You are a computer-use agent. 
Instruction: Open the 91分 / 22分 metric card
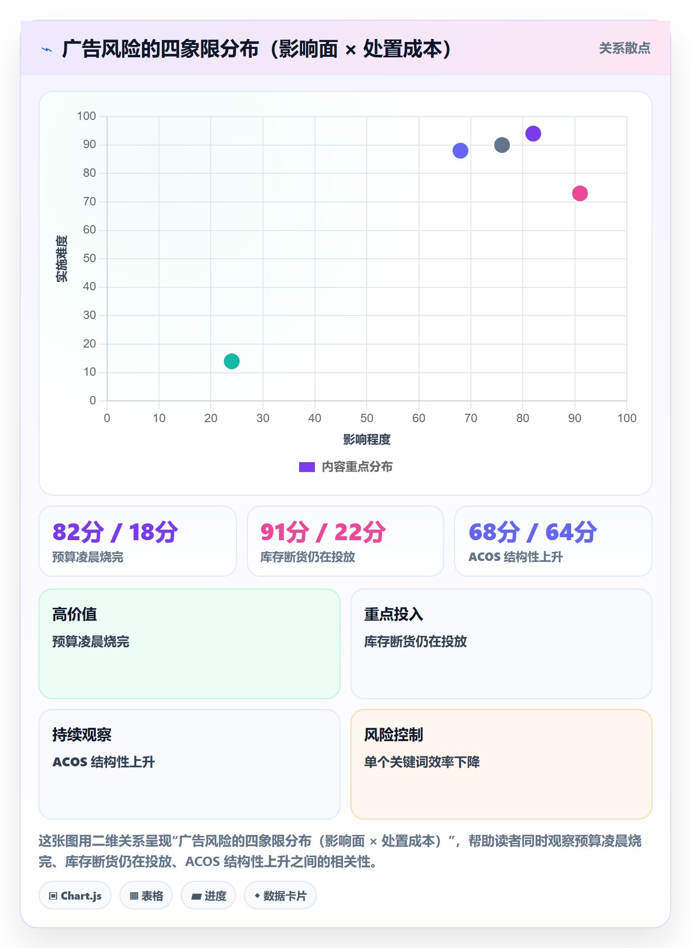click(345, 541)
